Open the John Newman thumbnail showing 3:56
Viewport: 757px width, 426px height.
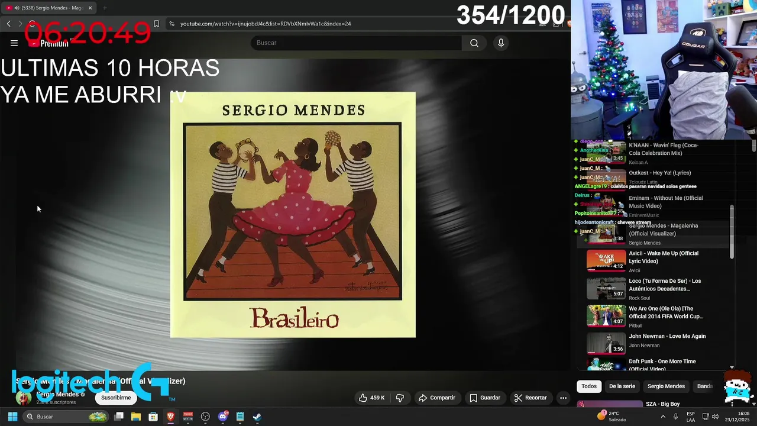coord(606,343)
